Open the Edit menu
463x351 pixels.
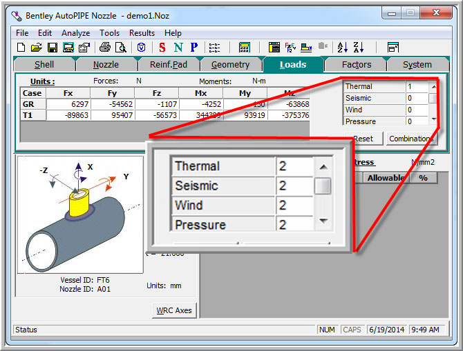pos(45,33)
